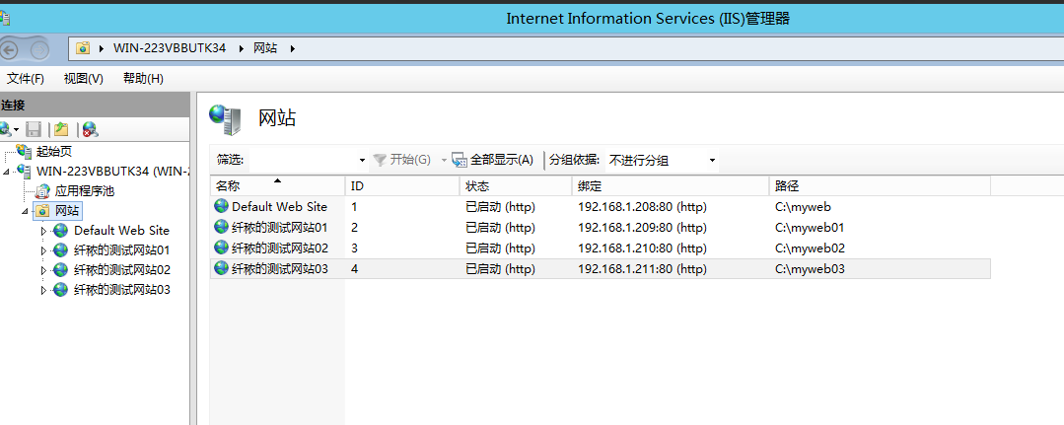Open the 文件(F) menu
Screen dimensions: 1064x425
click(x=25, y=79)
